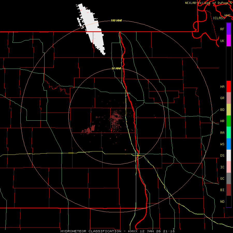
Task: Click the purple RF color swatch in legend
Action: click(x=229, y=29)
